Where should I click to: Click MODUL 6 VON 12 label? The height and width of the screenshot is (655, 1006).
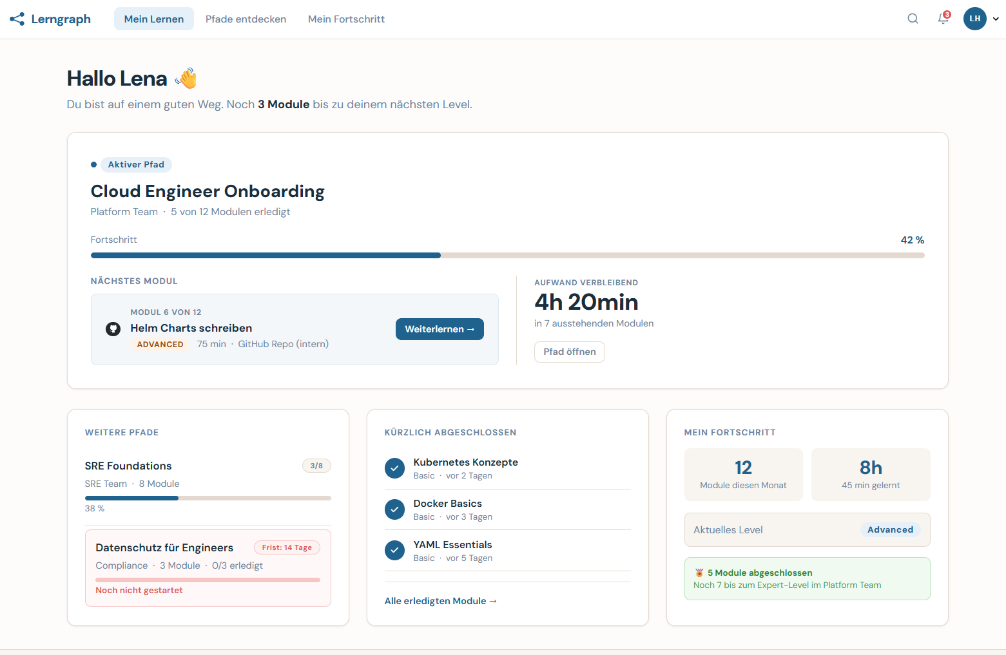coord(166,312)
